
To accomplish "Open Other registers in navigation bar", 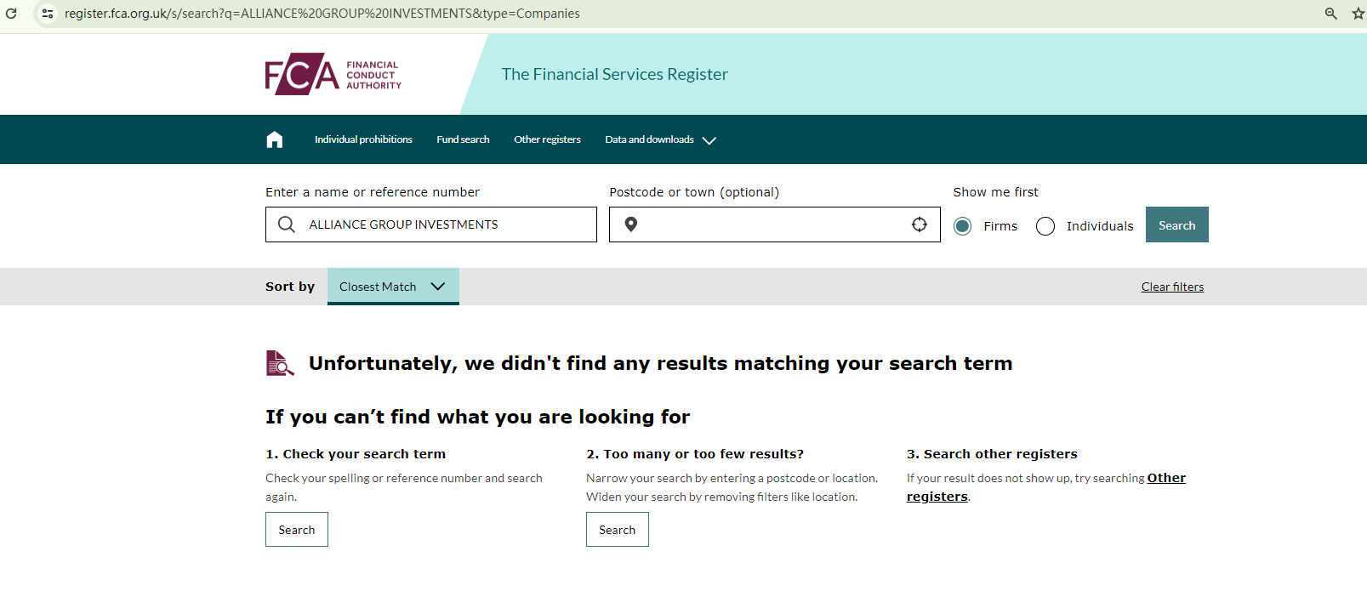I will [547, 139].
